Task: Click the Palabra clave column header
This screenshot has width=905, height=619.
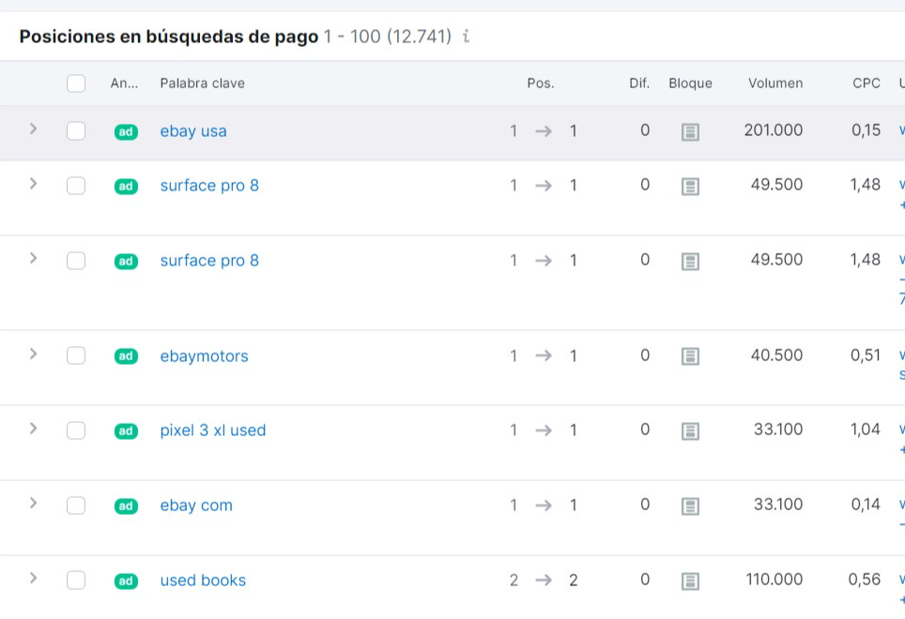Action: 202,83
